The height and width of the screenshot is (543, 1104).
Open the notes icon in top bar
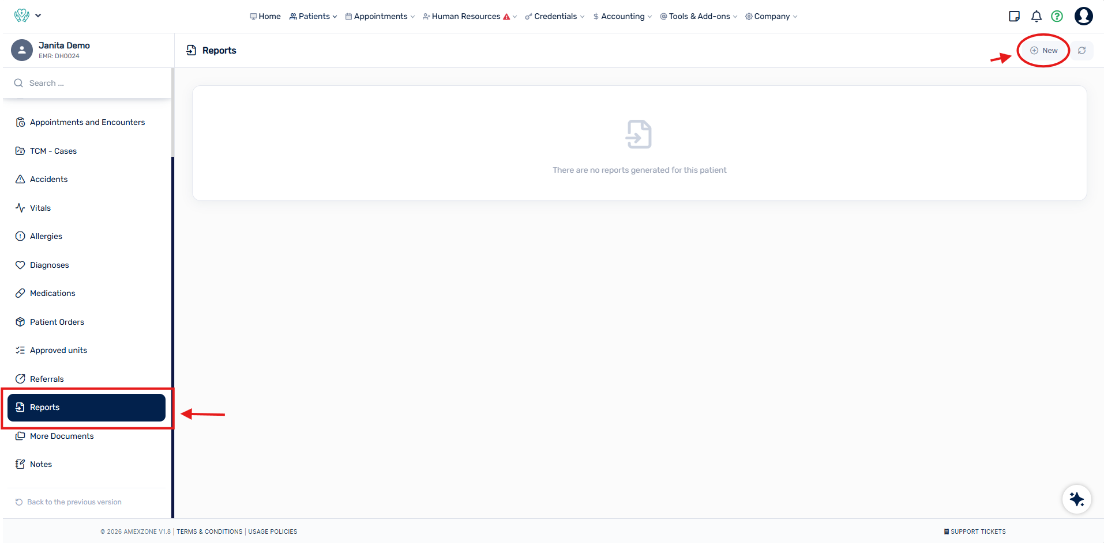[1014, 16]
